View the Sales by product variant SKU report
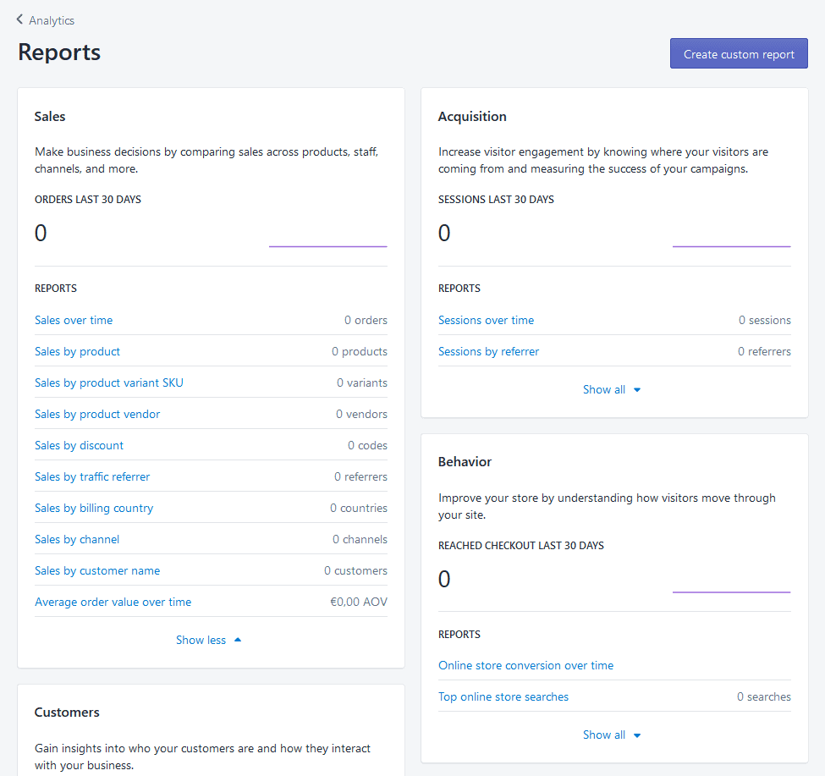The height and width of the screenshot is (776, 825). pyautogui.click(x=108, y=382)
